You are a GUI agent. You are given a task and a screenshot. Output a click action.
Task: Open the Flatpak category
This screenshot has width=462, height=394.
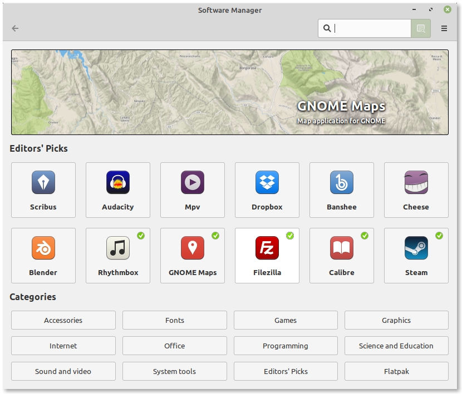396,371
